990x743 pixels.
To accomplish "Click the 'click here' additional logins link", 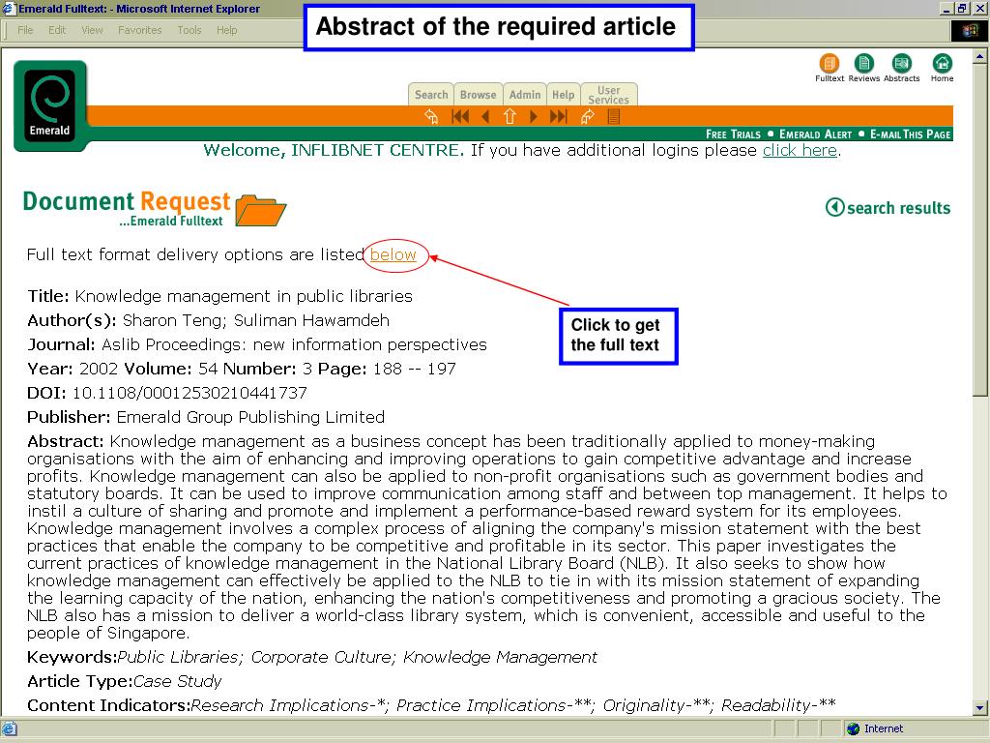I will [800, 150].
